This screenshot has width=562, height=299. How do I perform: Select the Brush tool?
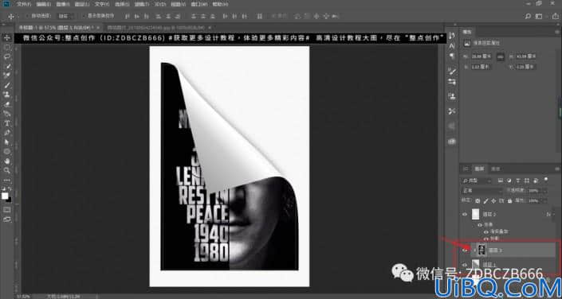(6, 85)
